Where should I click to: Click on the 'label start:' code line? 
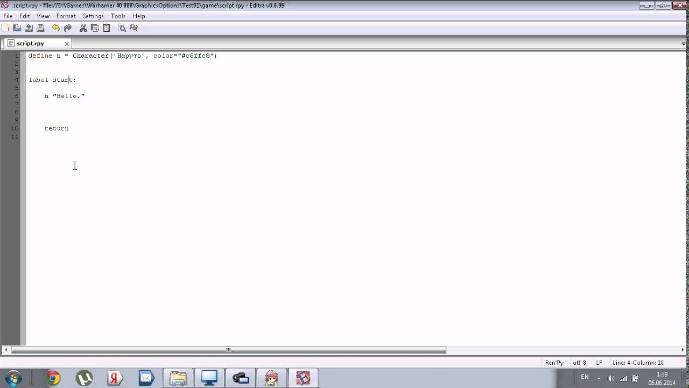pyautogui.click(x=52, y=80)
